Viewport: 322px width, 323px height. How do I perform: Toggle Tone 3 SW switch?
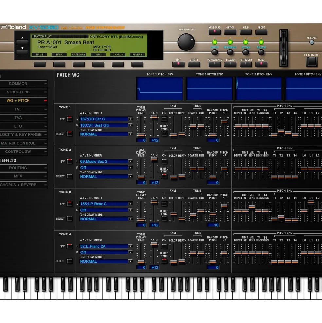click(70, 204)
